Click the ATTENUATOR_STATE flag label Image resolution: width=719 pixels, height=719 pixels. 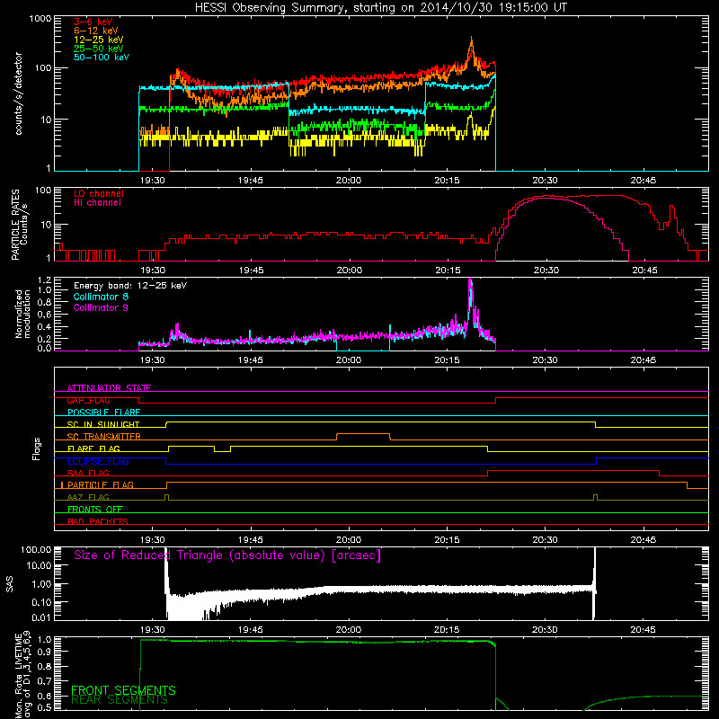pos(109,388)
